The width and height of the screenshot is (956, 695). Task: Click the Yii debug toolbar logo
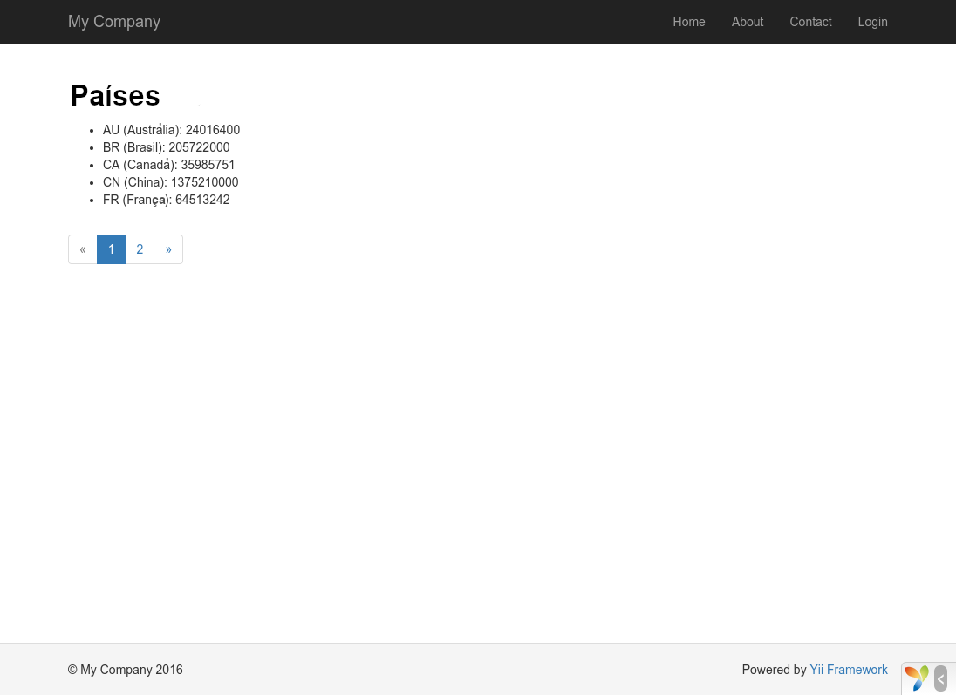point(916,678)
